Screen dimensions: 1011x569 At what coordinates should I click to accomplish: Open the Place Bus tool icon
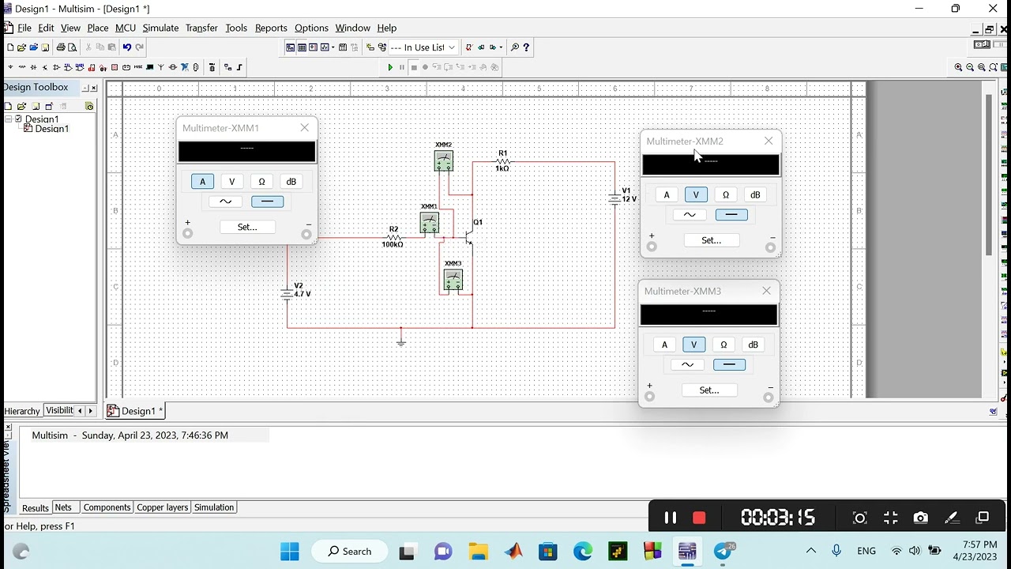[239, 67]
